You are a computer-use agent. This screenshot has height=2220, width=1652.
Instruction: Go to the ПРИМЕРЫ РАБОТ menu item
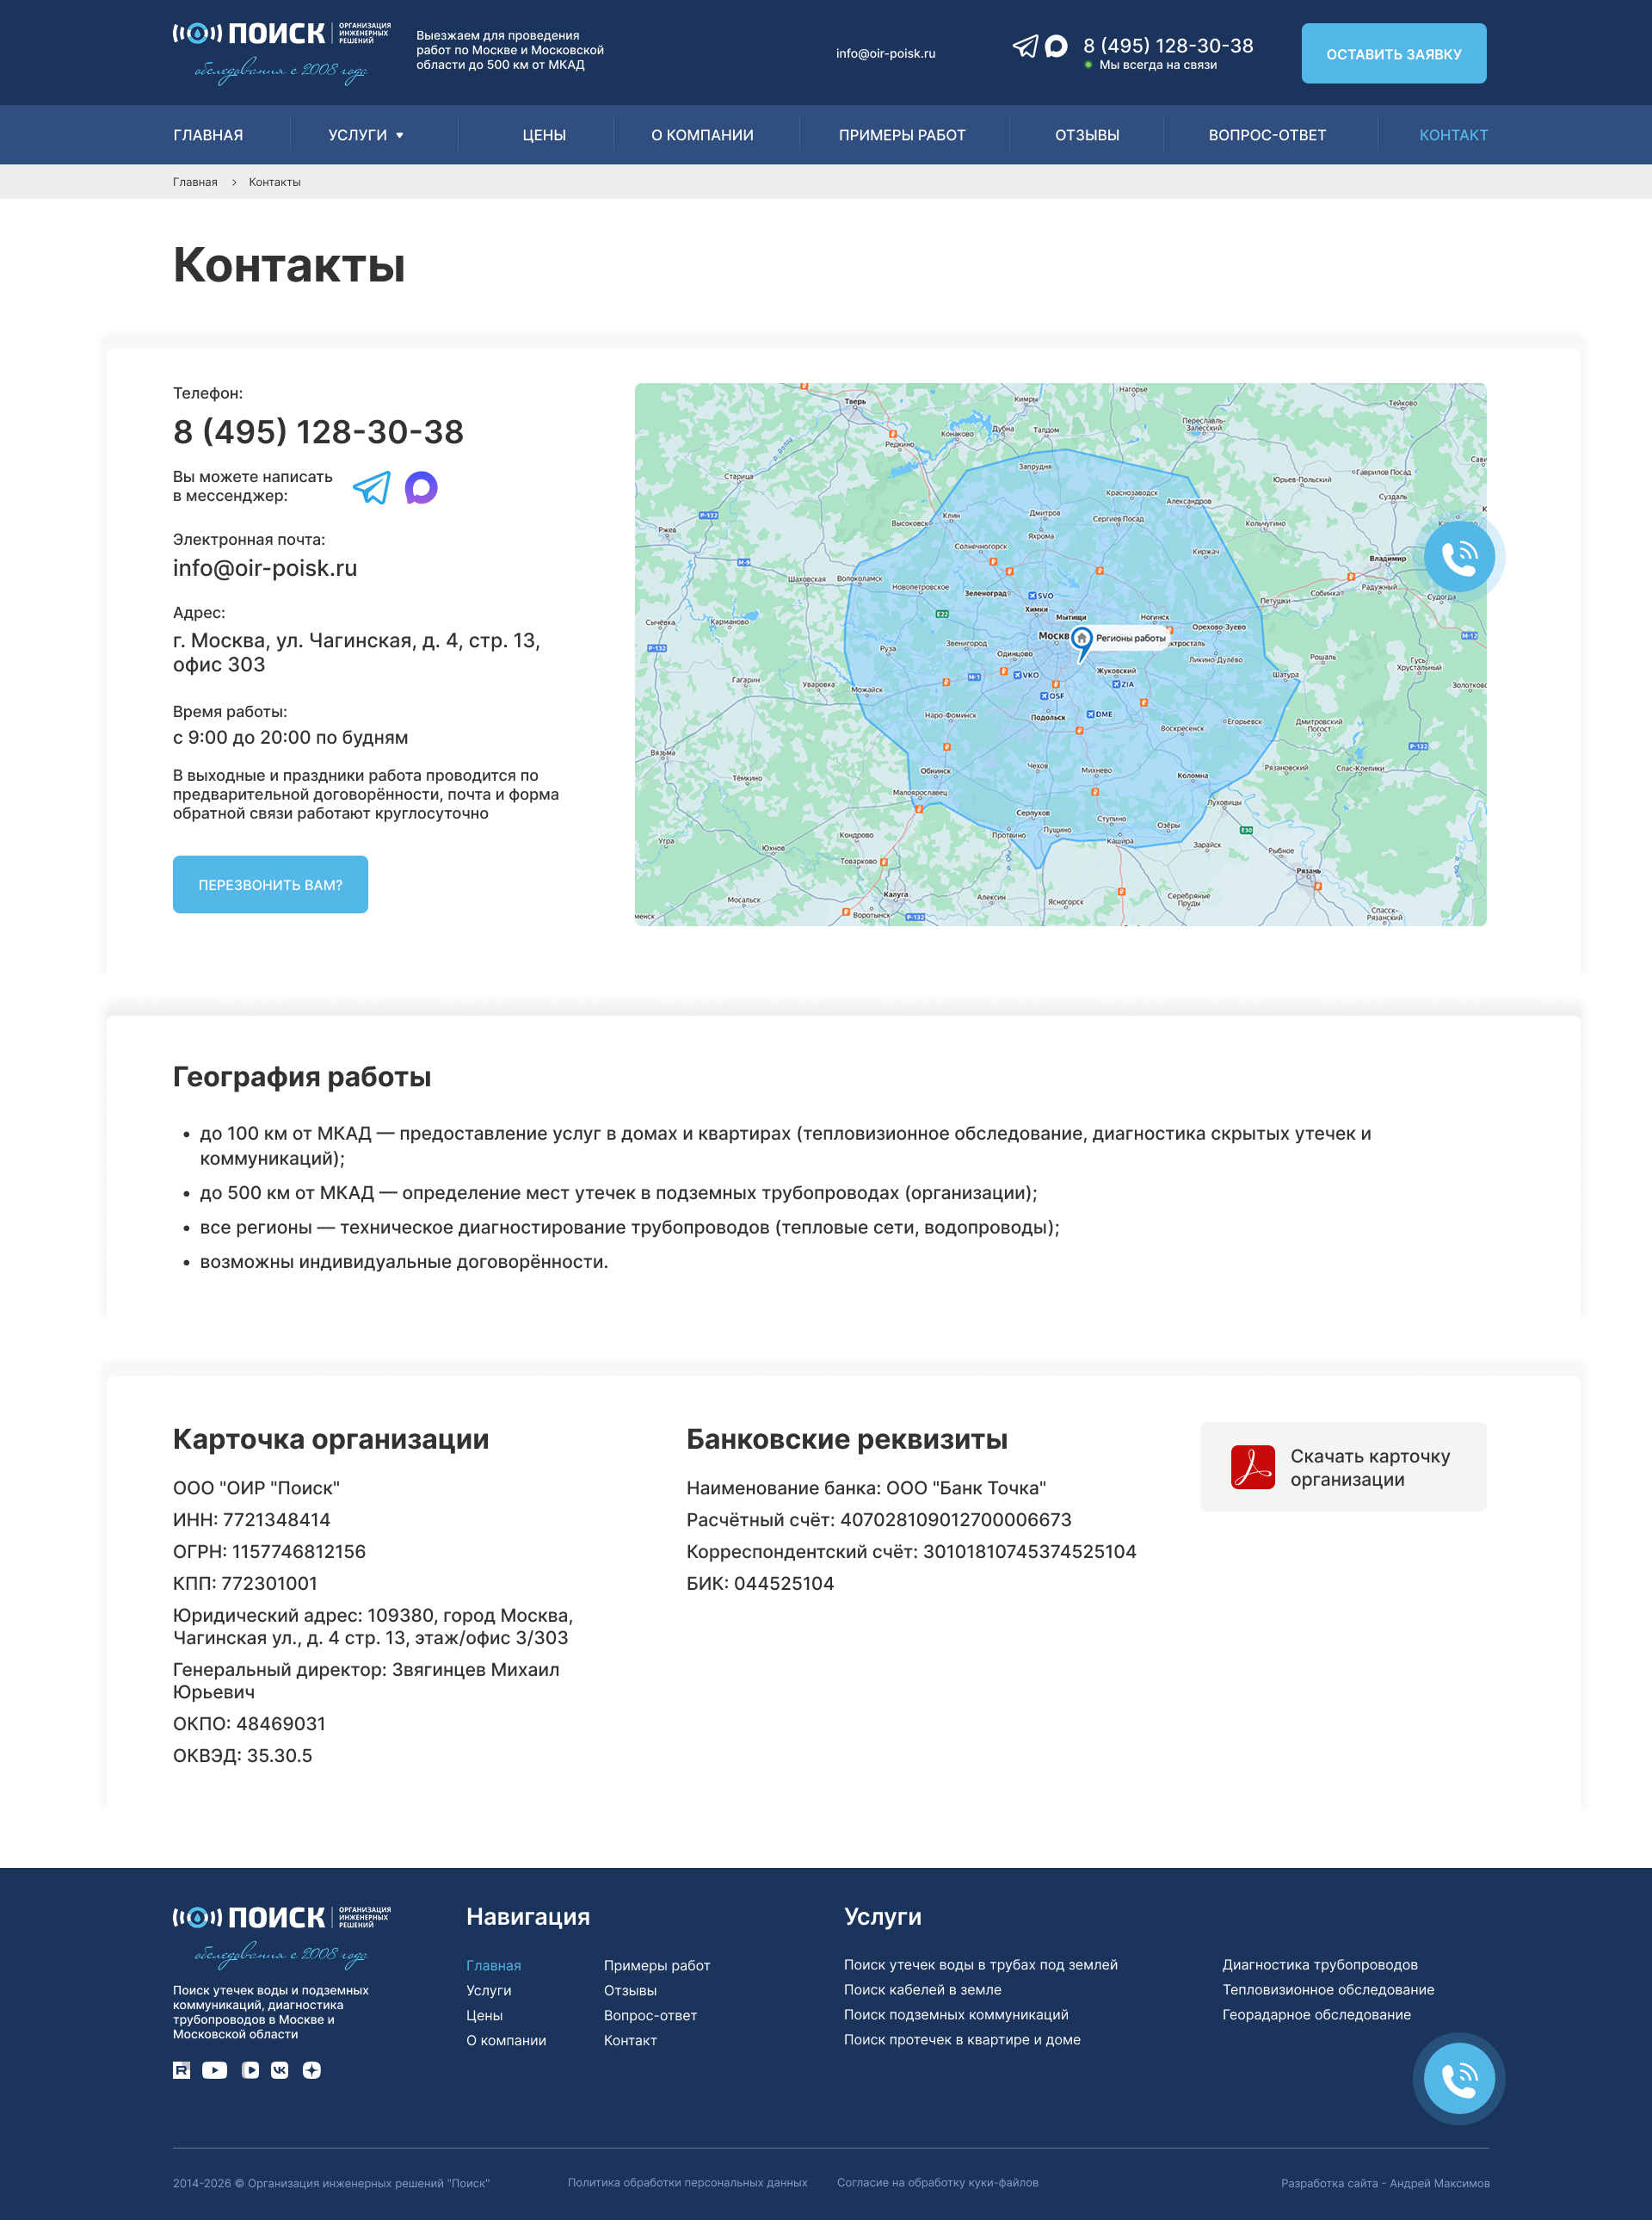(902, 135)
